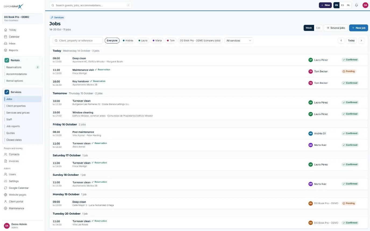
Task: Open the Window cleaning job row
Action: tap(209, 114)
